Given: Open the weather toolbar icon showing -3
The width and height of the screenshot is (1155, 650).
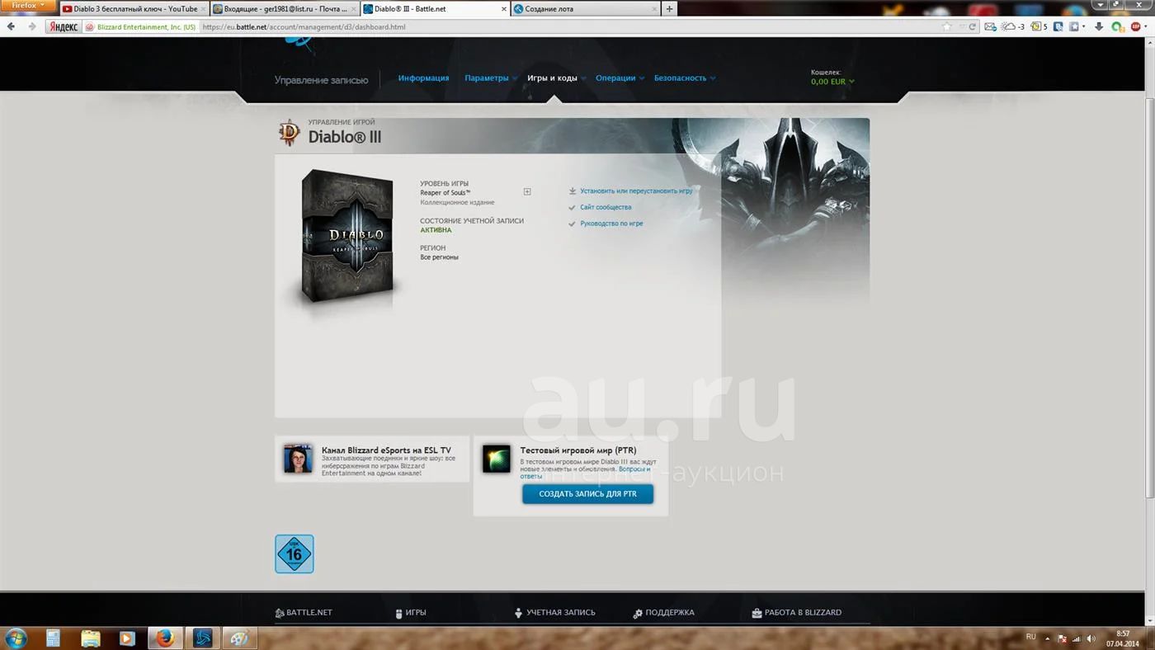Looking at the screenshot, I should 1012,27.
